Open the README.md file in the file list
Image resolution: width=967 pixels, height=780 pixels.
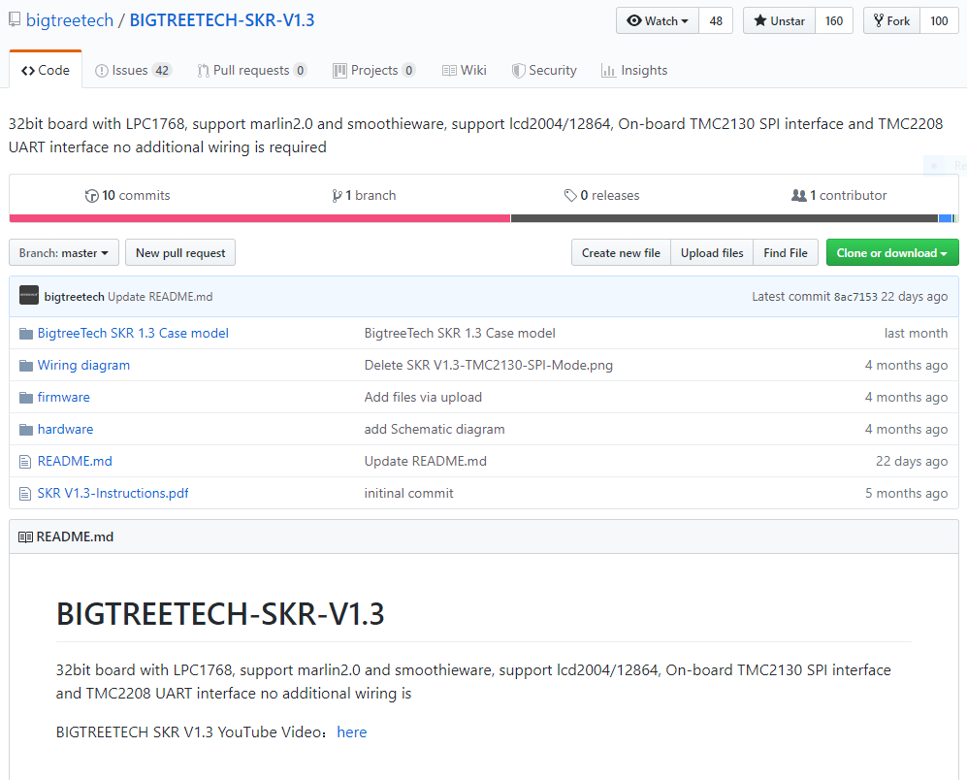[75, 462]
